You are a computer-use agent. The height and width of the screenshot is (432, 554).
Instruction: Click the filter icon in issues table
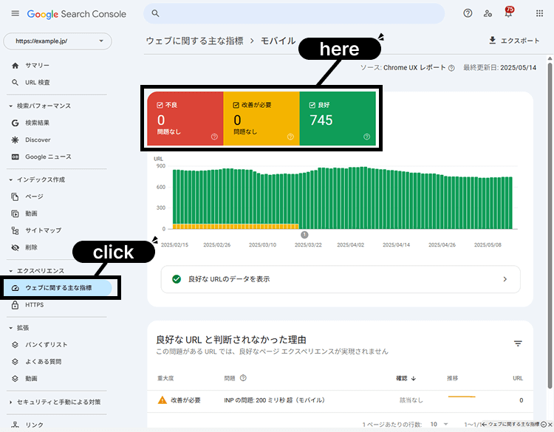point(518,343)
